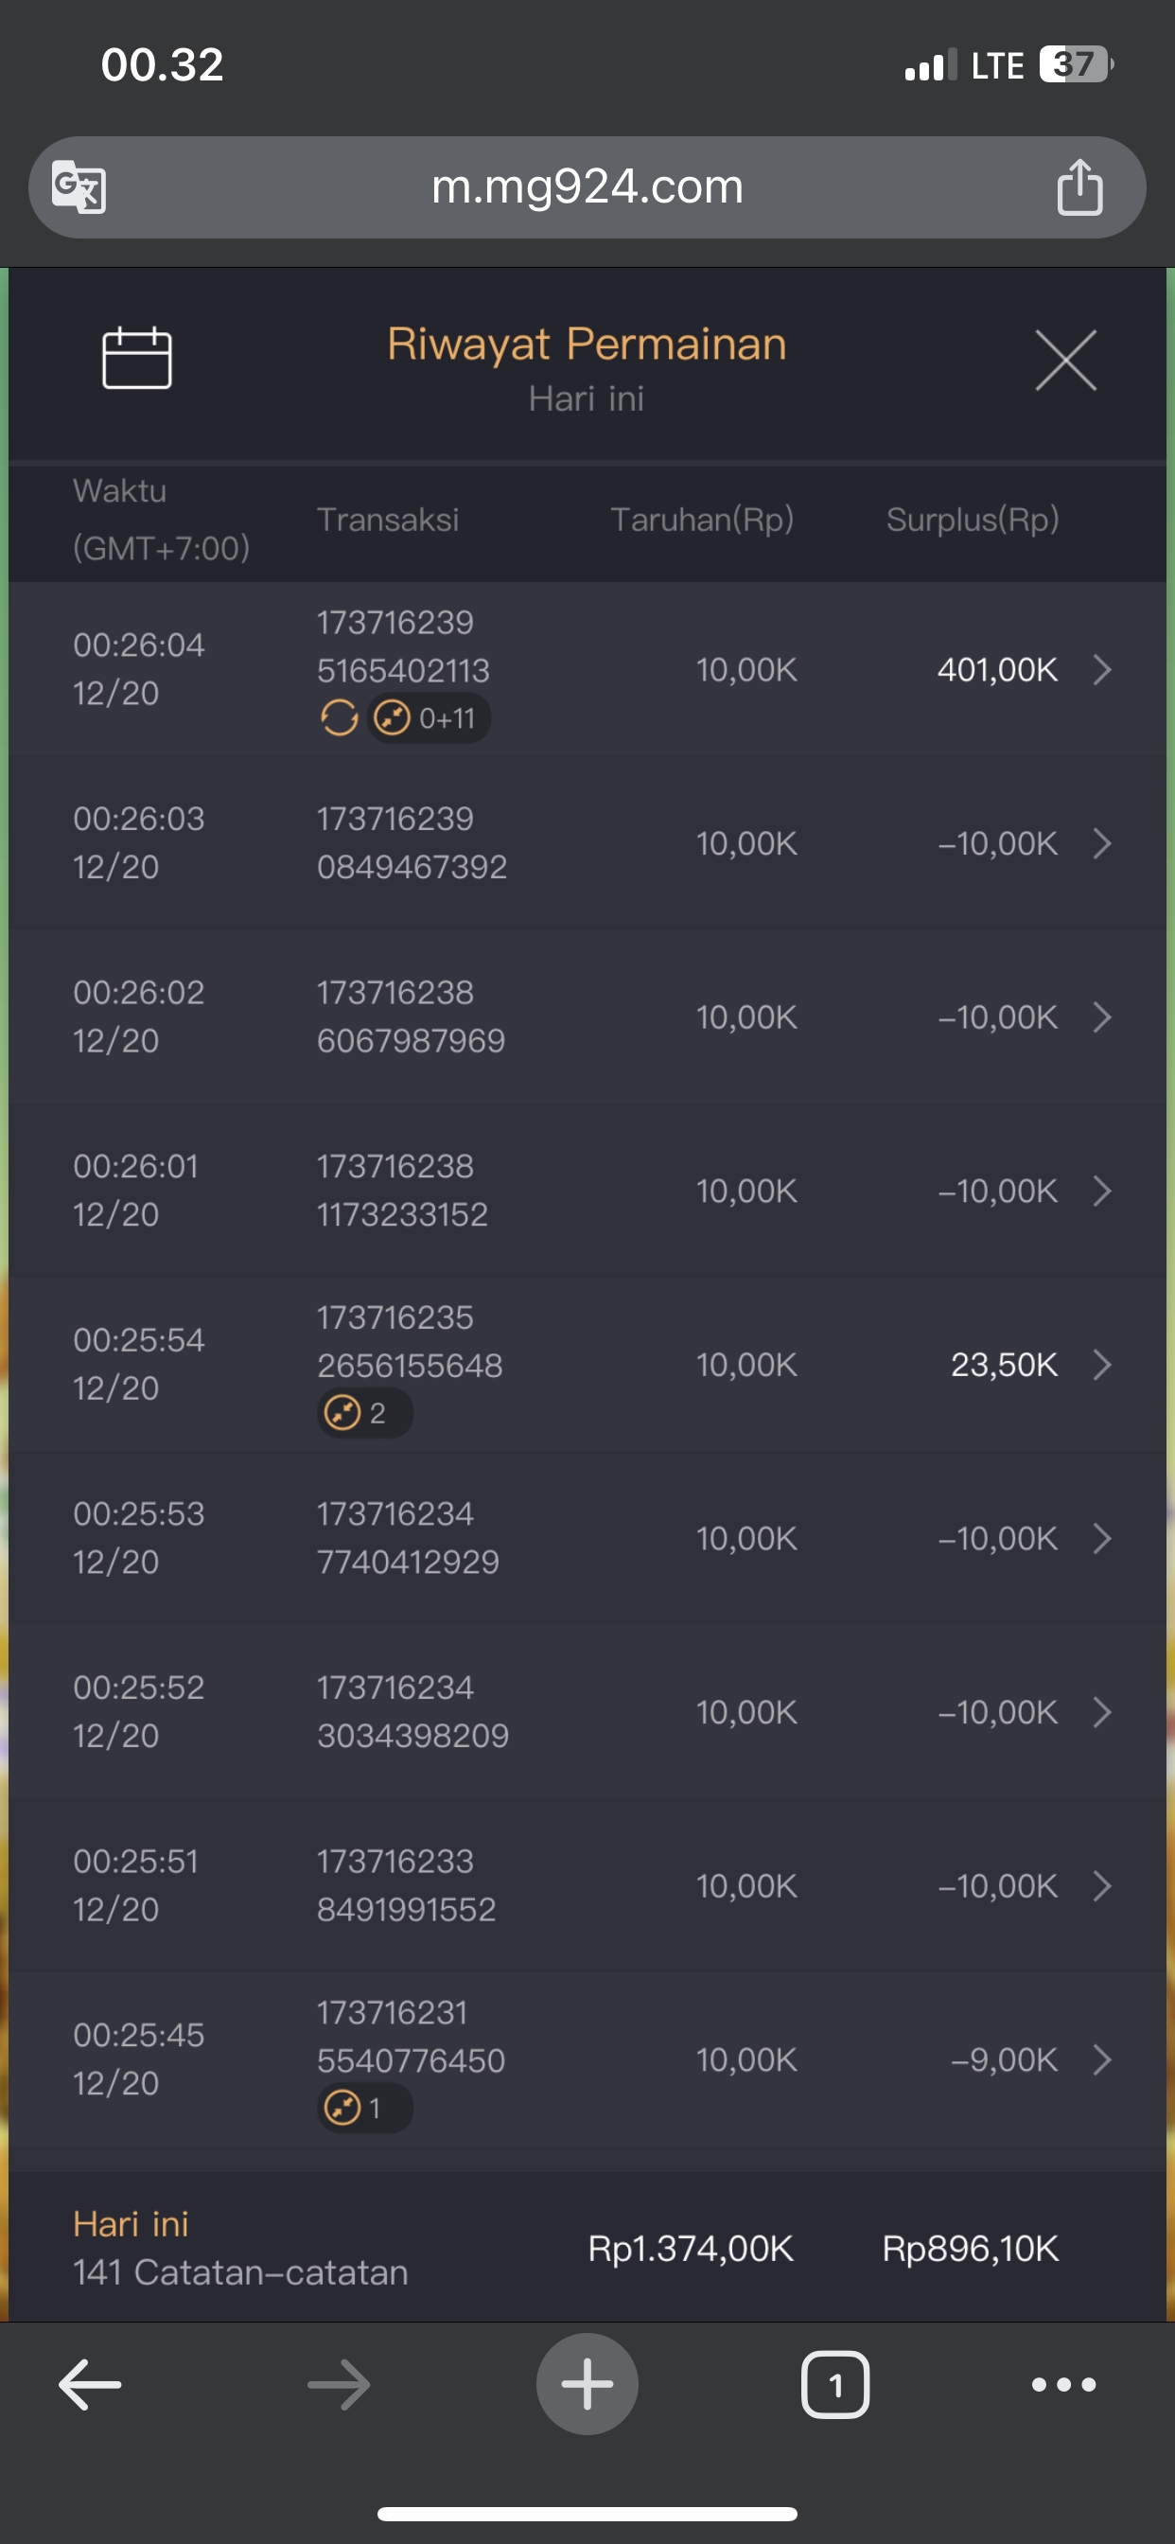This screenshot has width=1175, height=2544.
Task: Expand details for the -9,00K surplus row
Action: (1102, 2060)
